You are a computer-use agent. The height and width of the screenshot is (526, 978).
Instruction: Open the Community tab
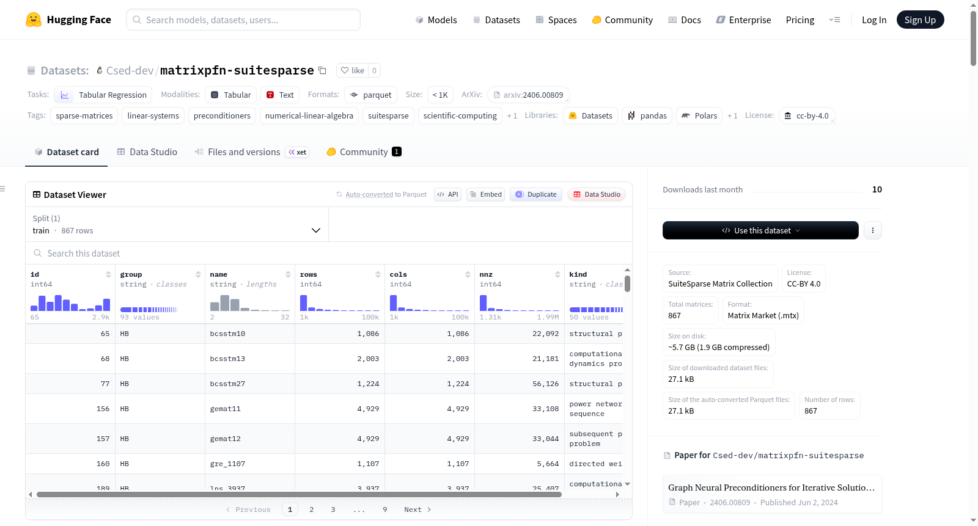tap(364, 152)
